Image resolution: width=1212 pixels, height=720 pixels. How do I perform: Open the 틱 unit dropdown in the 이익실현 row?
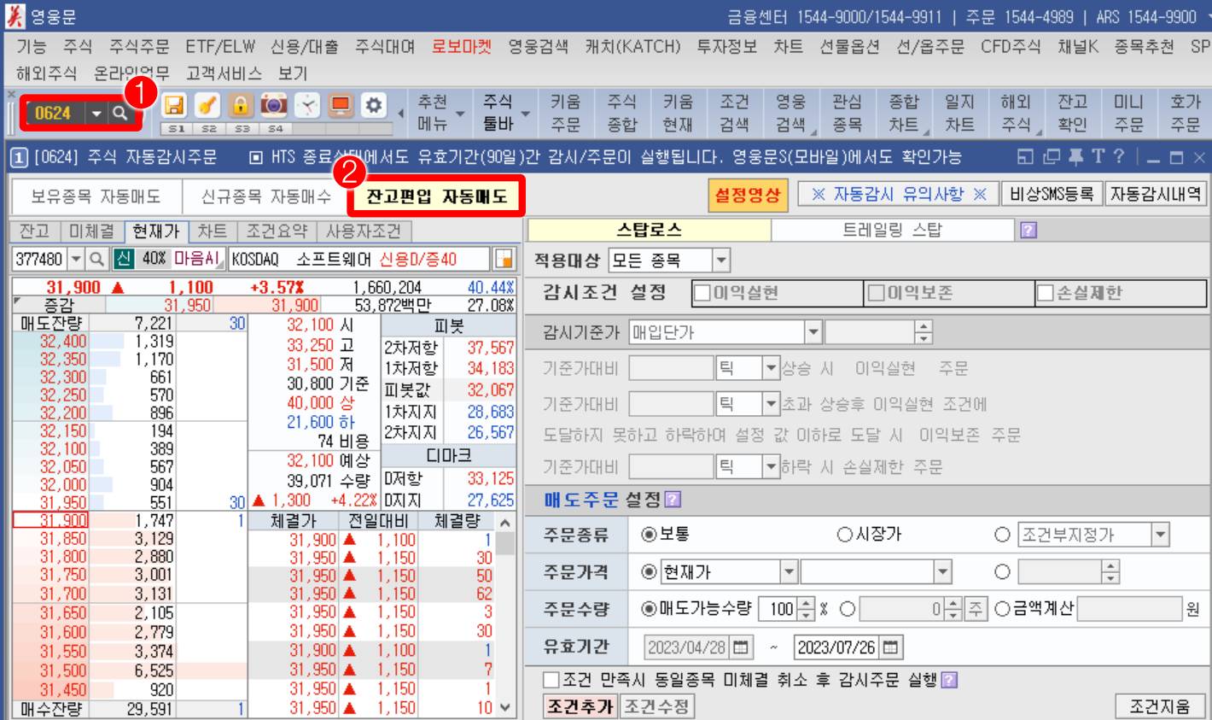(x=771, y=368)
